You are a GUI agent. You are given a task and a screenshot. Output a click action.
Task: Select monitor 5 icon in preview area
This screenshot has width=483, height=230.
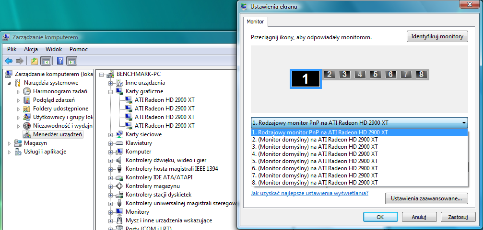[x=375, y=74]
